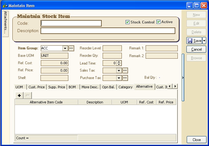Image resolution: width=209 pixels, height=146 pixels.
Task: Open the Opn Bal. tab
Action: click(109, 87)
